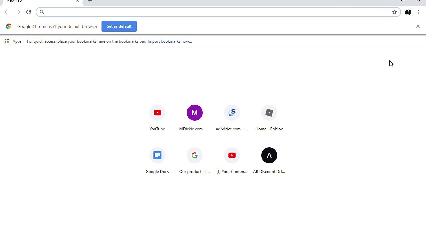Screen dimensions: 426x240
Task: Open the green extension icon
Action: 408,12
